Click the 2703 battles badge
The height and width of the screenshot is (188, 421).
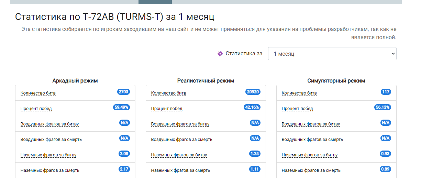(123, 92)
